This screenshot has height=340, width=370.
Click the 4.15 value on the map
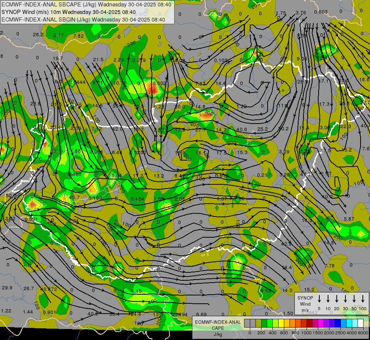[x=136, y=291]
